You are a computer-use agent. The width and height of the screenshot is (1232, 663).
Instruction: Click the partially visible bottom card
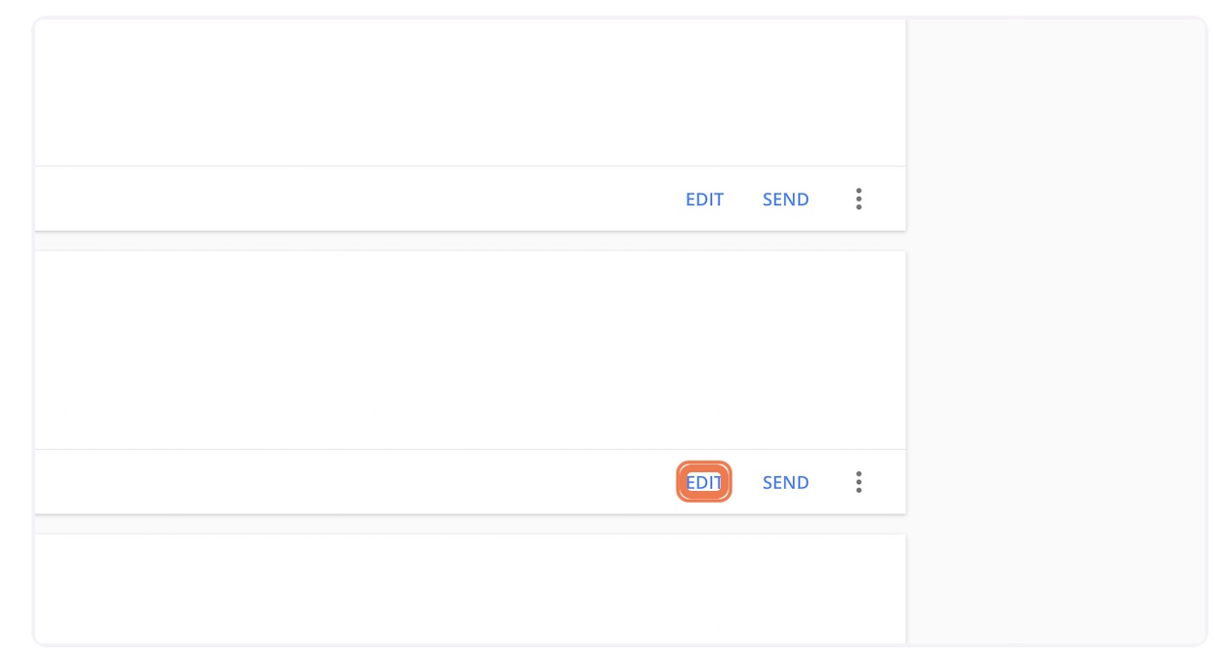469,589
